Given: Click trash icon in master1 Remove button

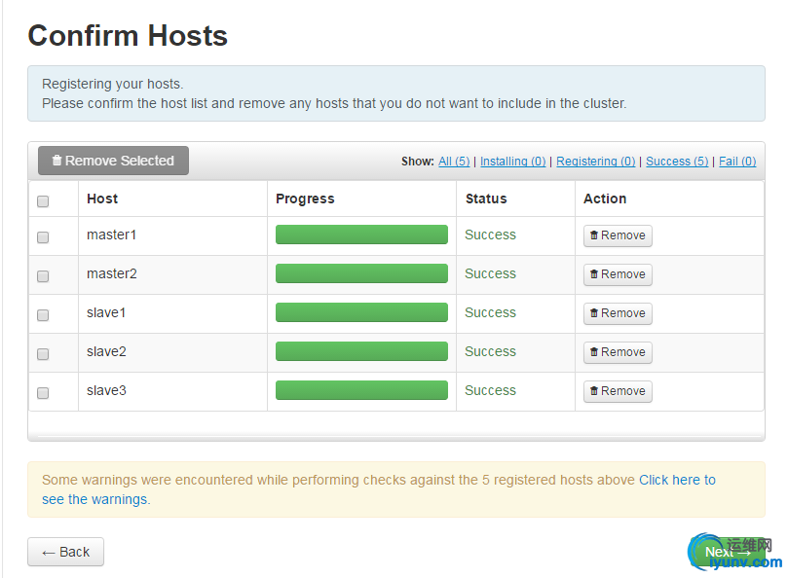Looking at the screenshot, I should (x=594, y=235).
